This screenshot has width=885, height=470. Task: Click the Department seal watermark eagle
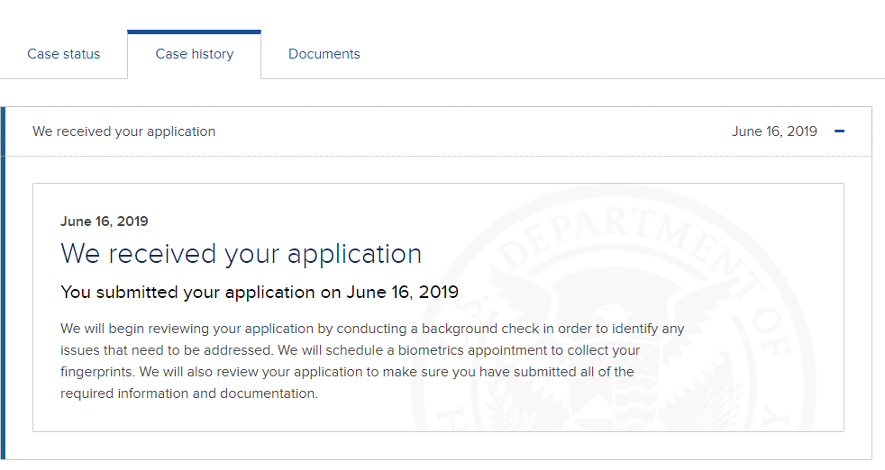(x=616, y=339)
